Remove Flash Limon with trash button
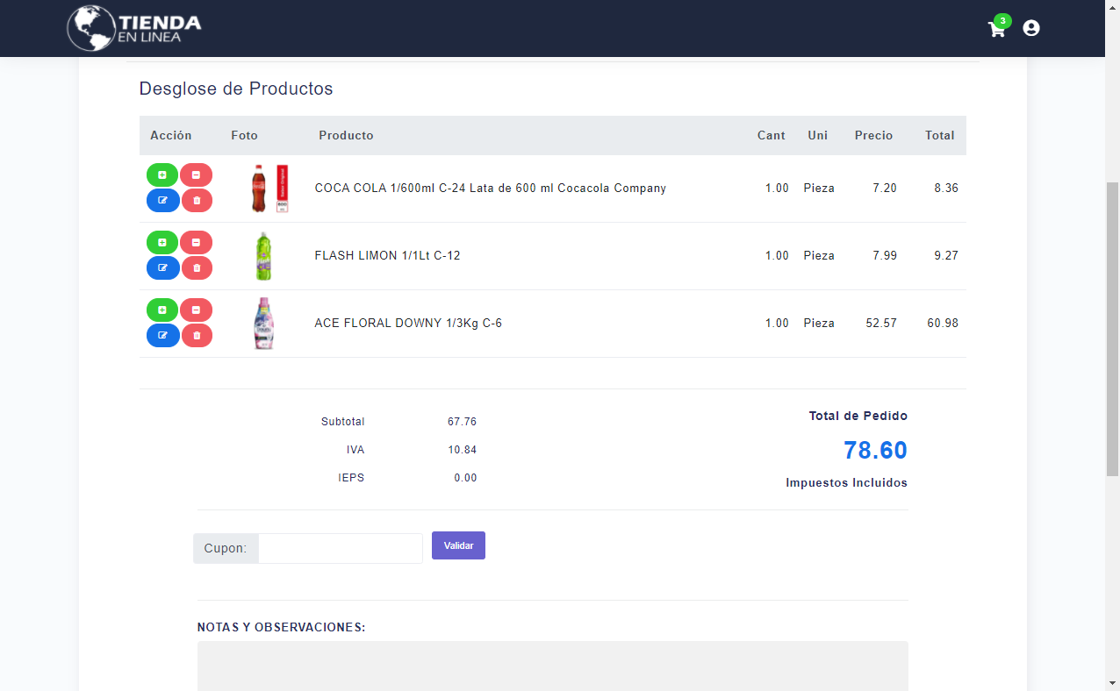The height and width of the screenshot is (691, 1120). pyautogui.click(x=196, y=268)
